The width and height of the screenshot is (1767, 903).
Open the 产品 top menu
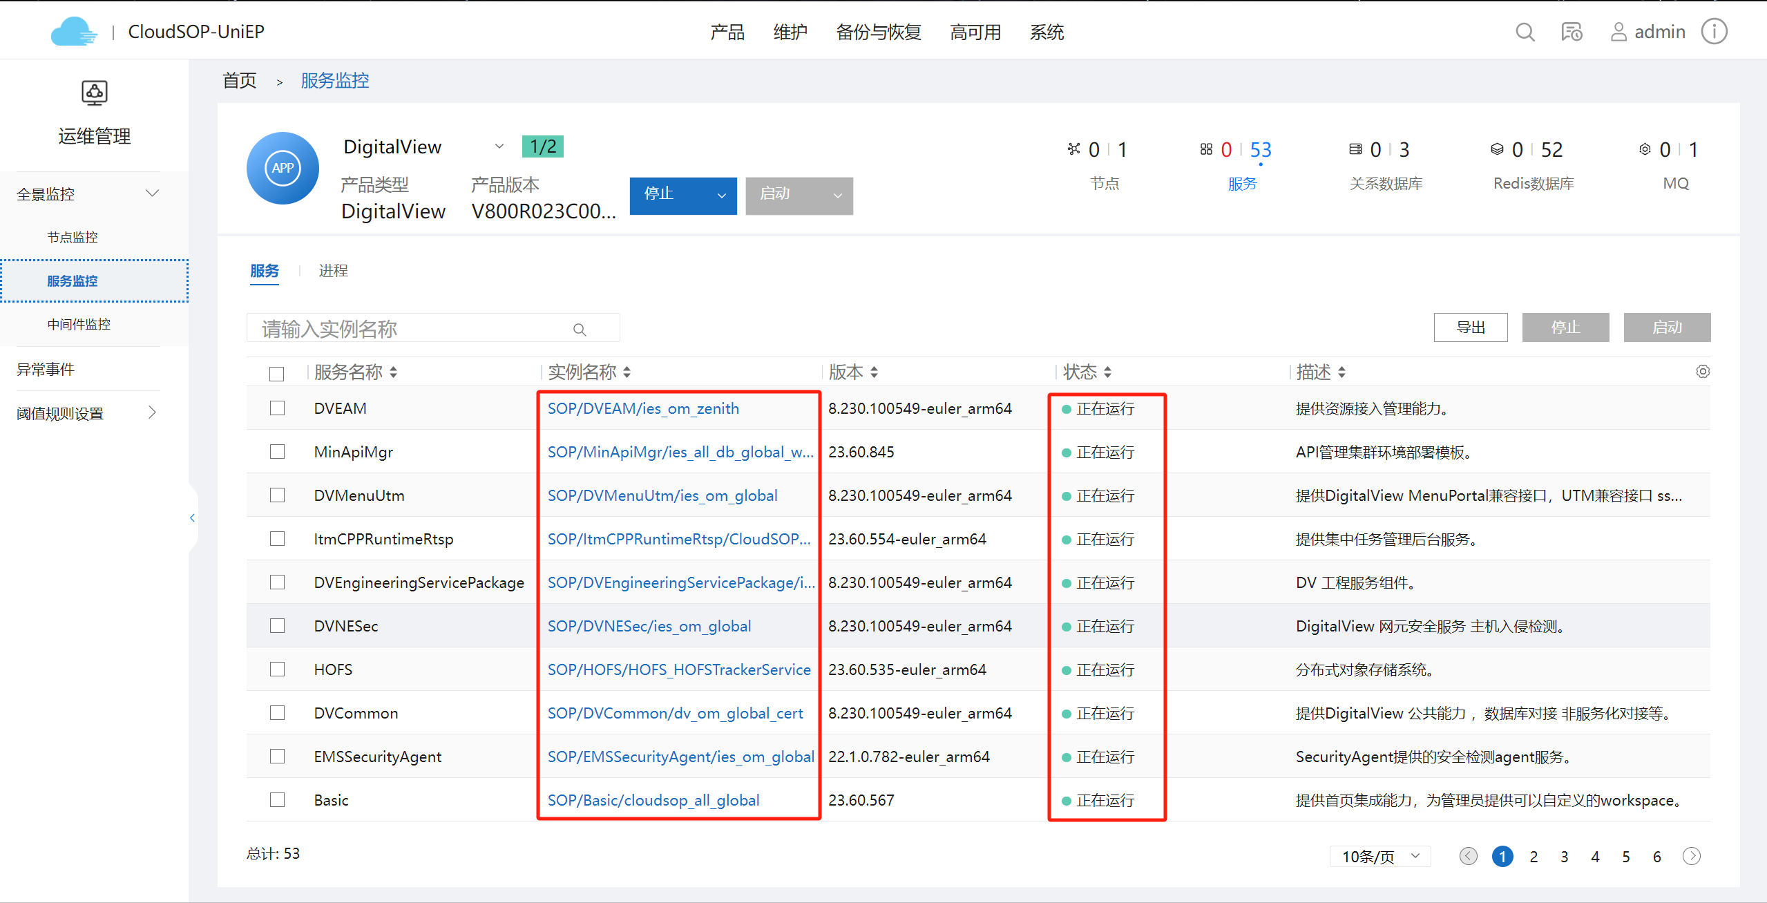pos(727,32)
